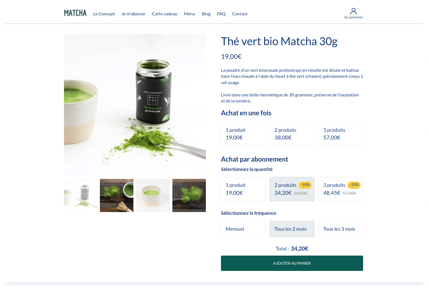This screenshot has height=289, width=429.
Task: Select Mensuel frequency
Action: pos(243,229)
